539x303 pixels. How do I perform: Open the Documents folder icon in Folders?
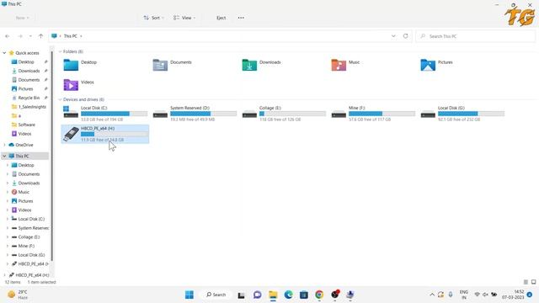[160, 65]
